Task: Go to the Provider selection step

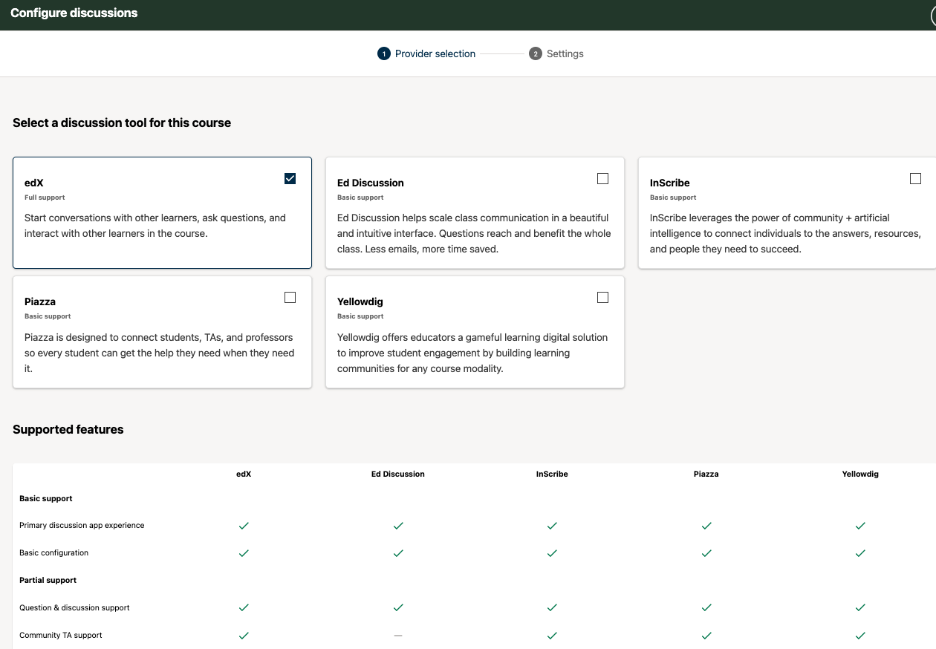Action: (x=435, y=53)
